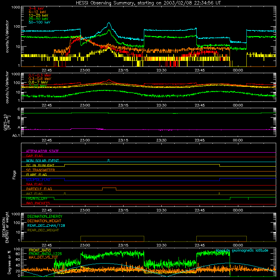Click the NON_SOLAR_EVENT flag label
Screen dimensions: 280x280
click(x=42, y=161)
